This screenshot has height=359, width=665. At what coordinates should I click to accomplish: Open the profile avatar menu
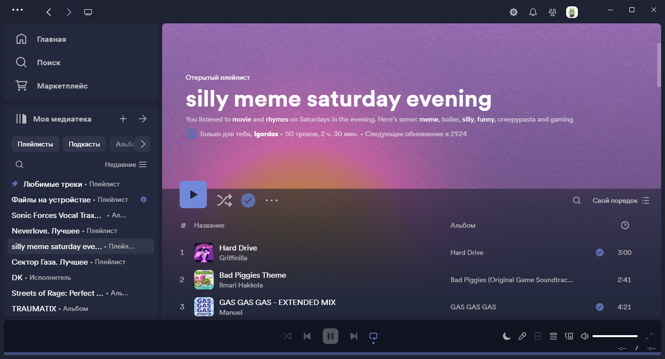click(572, 12)
